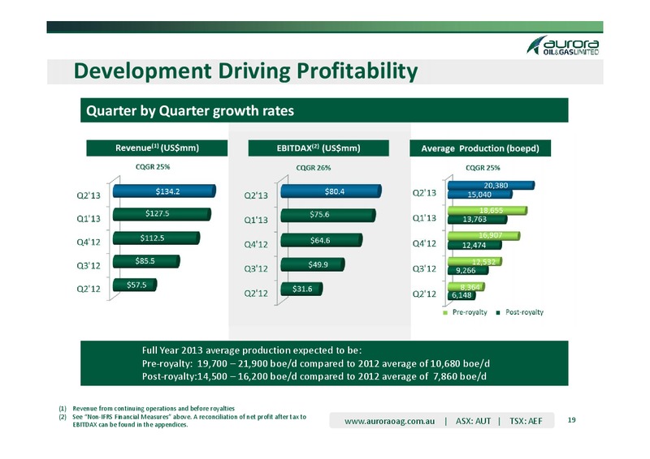Screen dimensions: 650x459
Task: Click the 6,148 post-royalty bar
Action: tap(461, 295)
